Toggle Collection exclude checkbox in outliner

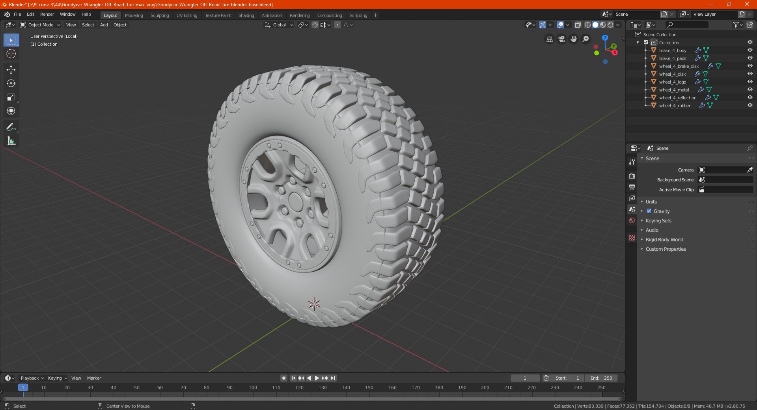pyautogui.click(x=646, y=42)
